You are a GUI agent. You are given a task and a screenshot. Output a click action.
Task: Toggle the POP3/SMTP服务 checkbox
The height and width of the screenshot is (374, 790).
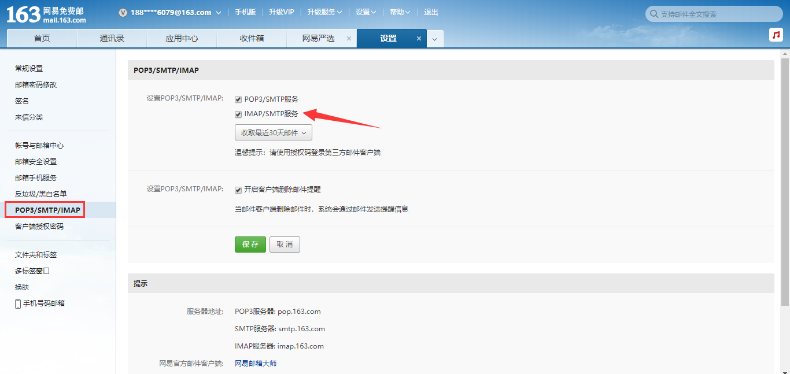click(x=238, y=99)
